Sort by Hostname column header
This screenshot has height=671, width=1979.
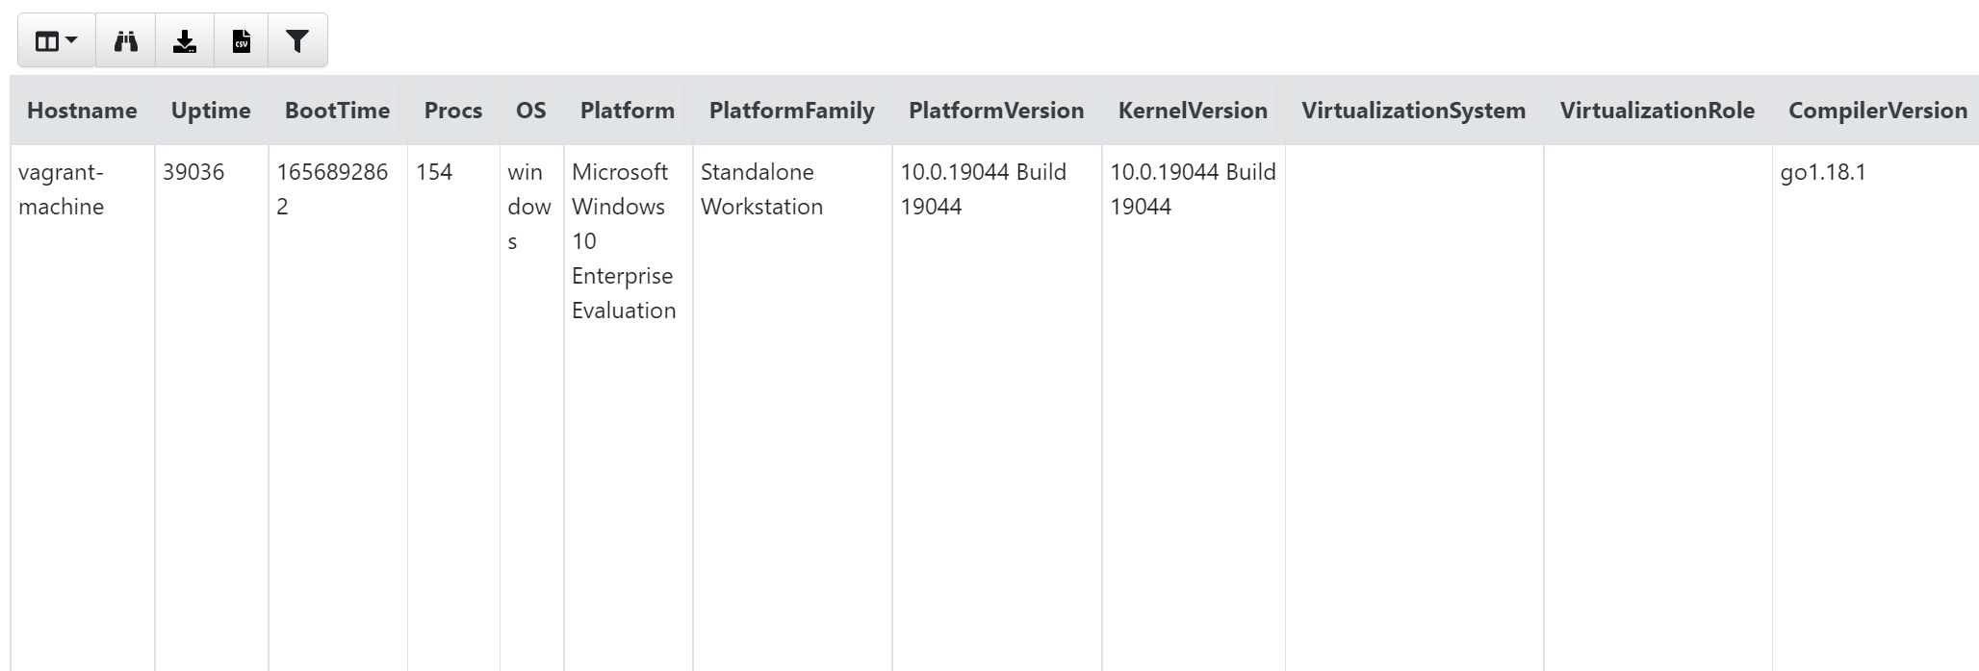pyautogui.click(x=82, y=111)
